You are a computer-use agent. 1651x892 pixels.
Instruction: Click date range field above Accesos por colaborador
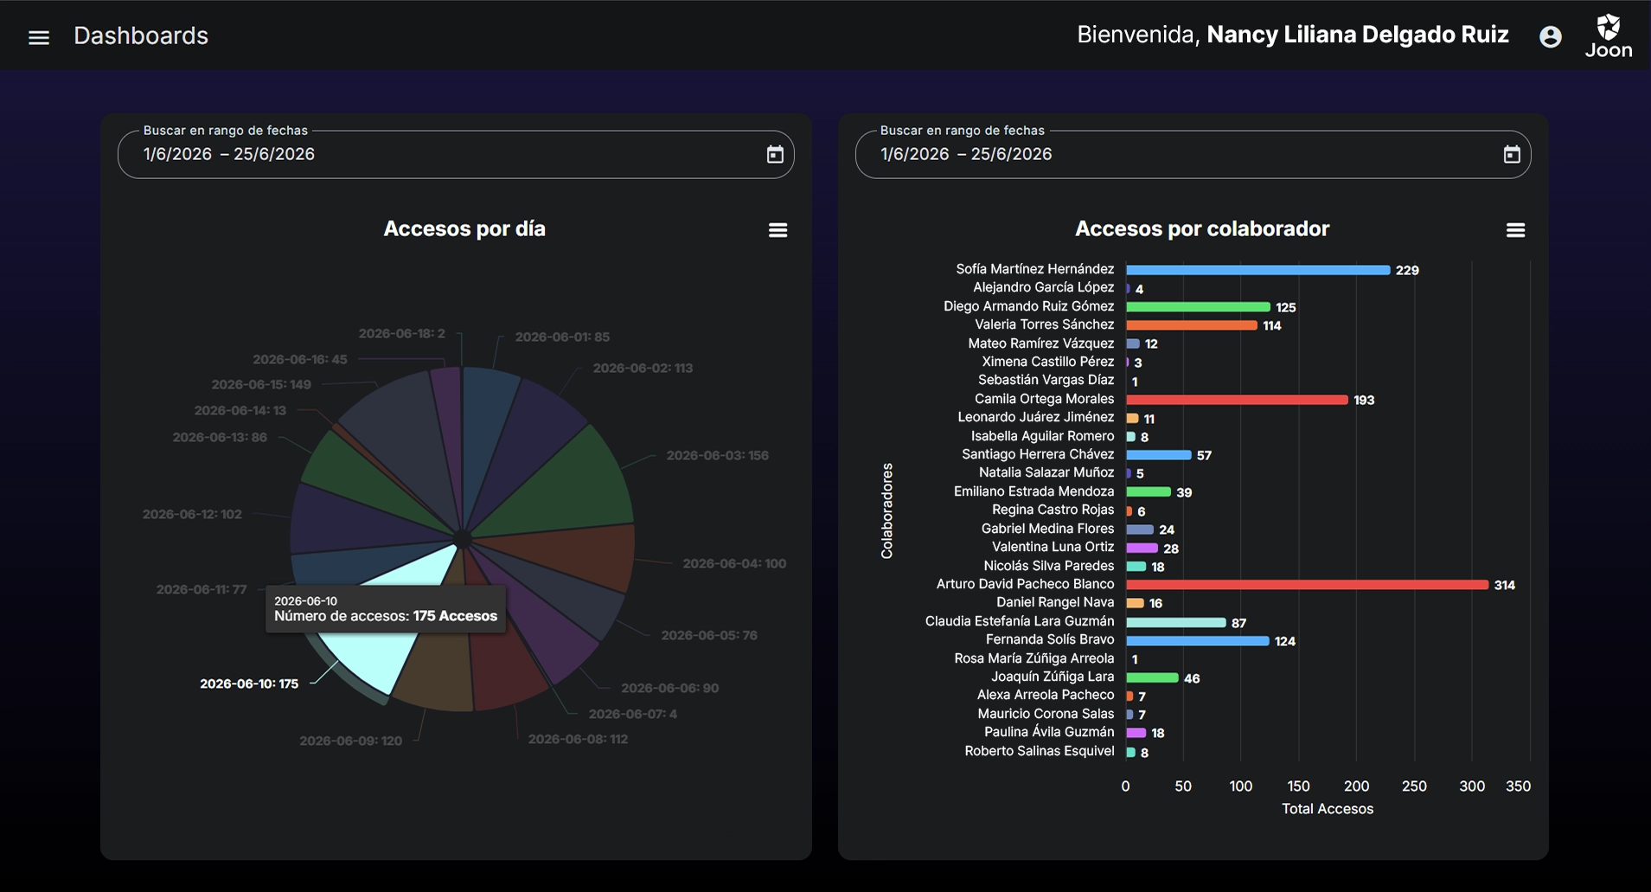pyautogui.click(x=1193, y=154)
